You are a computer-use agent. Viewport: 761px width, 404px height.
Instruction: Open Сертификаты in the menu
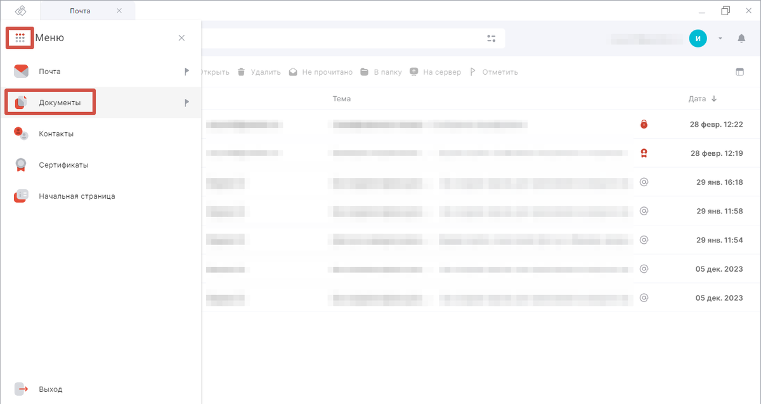[100, 165]
